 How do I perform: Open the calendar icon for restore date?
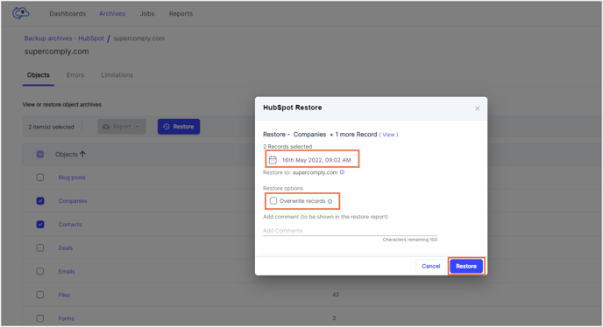coord(273,160)
